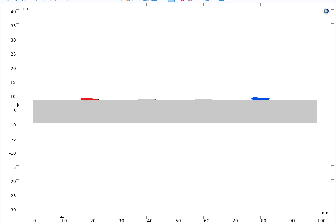Click the 40 tick label on vertical axis
The image size is (336, 224).
coord(13,12)
